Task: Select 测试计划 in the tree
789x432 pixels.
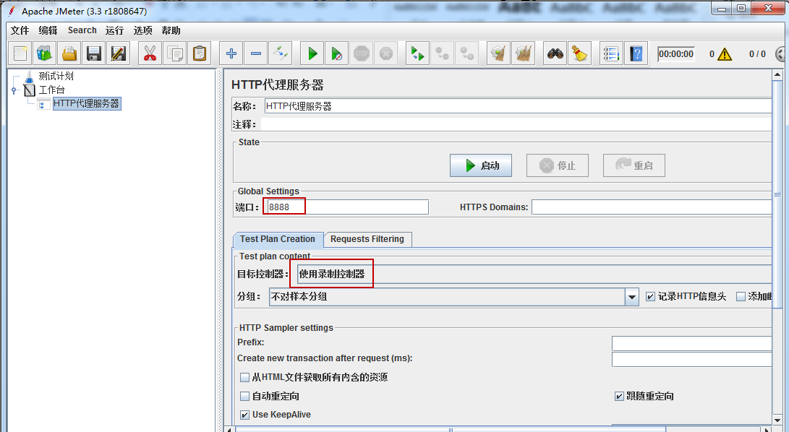Action: point(56,77)
